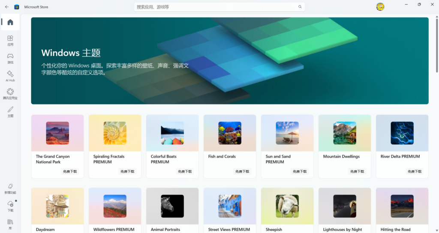Open the Sun and Sand PREMIUM thumbnail
This screenshot has width=439, height=233.
pyautogui.click(x=287, y=133)
